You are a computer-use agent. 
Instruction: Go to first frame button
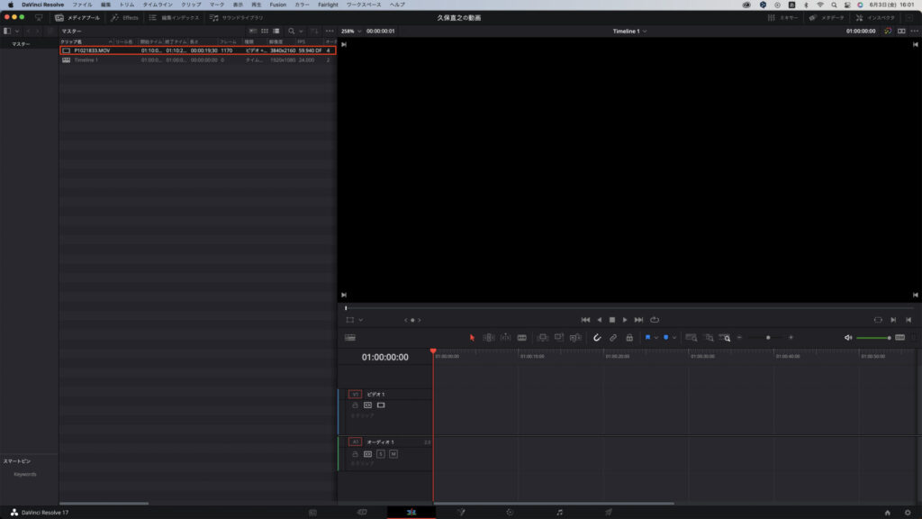point(585,320)
